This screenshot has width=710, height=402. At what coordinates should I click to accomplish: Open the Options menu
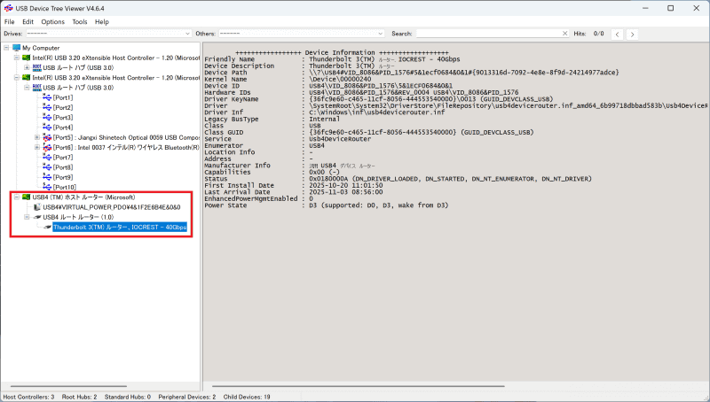coord(53,21)
